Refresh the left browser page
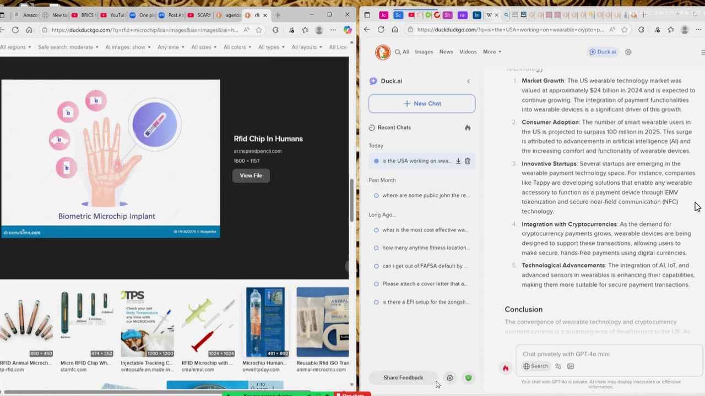Screen dimensions: 705x396 pyautogui.click(x=15, y=30)
